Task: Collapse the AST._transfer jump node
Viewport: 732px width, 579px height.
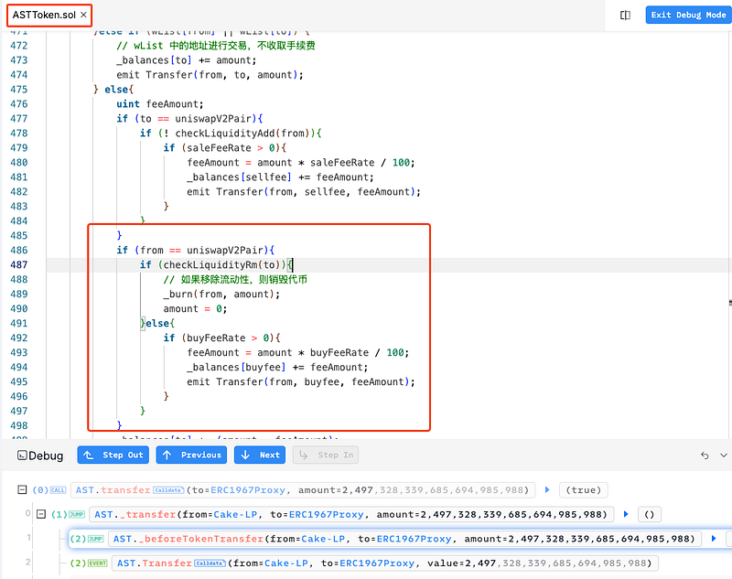Action: (42, 515)
